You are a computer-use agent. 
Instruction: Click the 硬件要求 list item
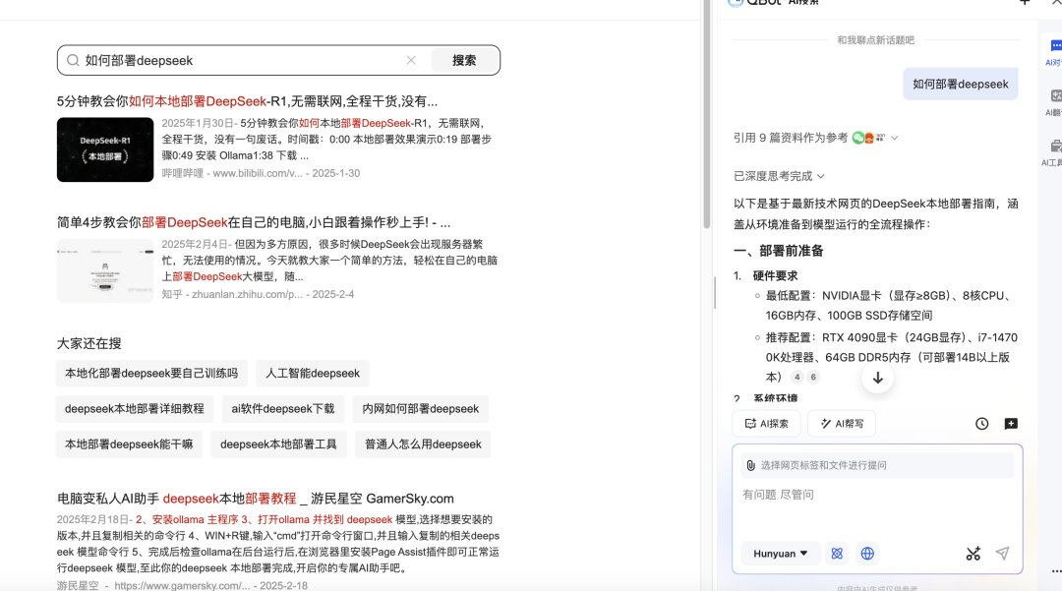(x=776, y=276)
